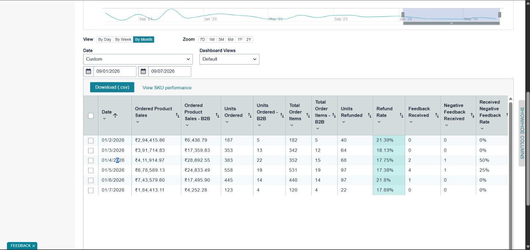Expand the Units Refunded column chevron

pos(344,122)
